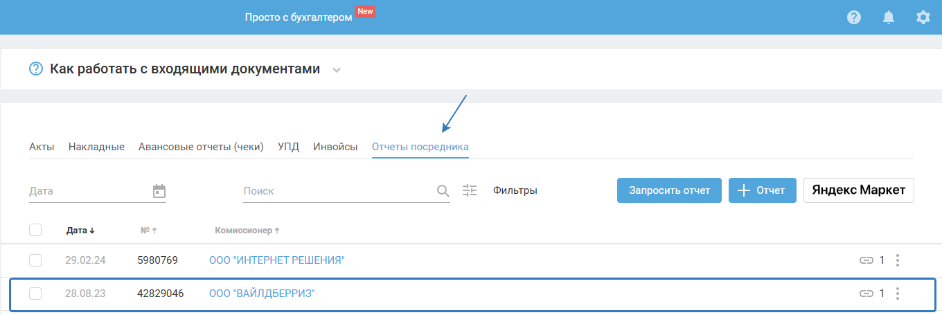This screenshot has height=315, width=942.
Task: Open three-dot menu for ИНТЕРНЕТ РЕШЕНИЯ row
Action: tap(898, 260)
